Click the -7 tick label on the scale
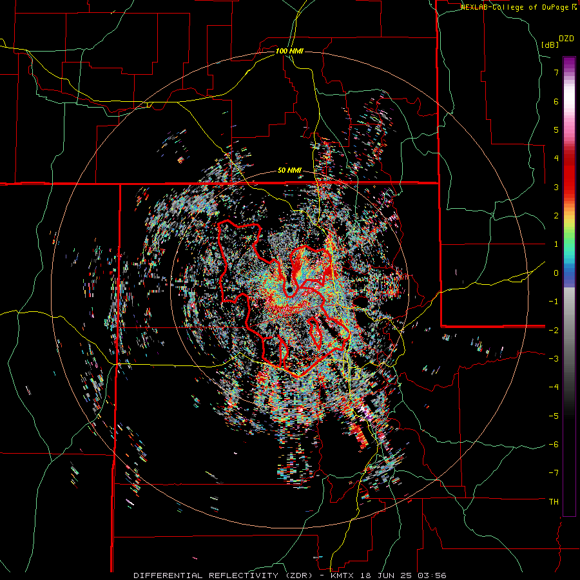 point(554,473)
